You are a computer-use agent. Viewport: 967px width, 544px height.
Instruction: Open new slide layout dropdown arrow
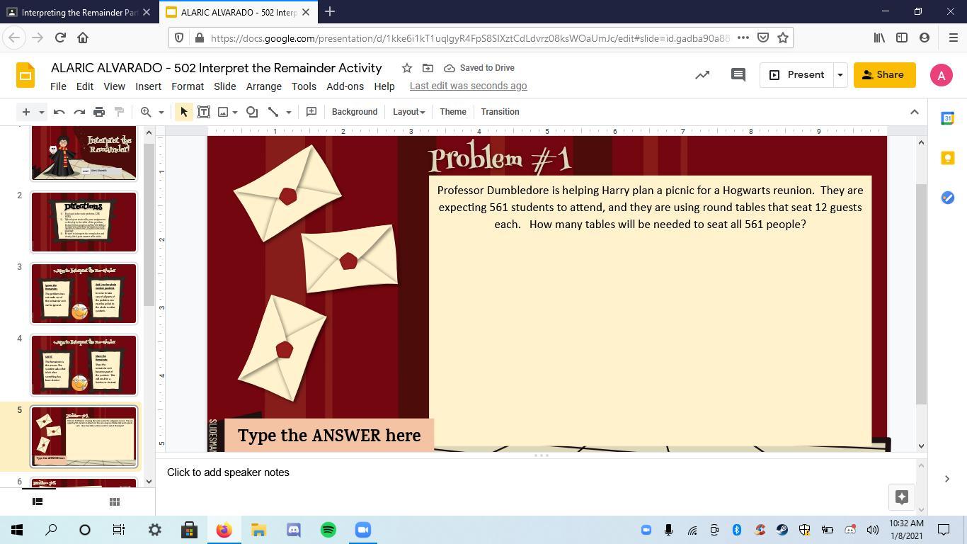[42, 112]
